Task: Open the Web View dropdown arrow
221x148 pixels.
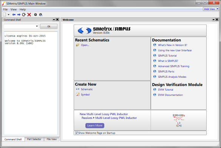Action: point(218,9)
